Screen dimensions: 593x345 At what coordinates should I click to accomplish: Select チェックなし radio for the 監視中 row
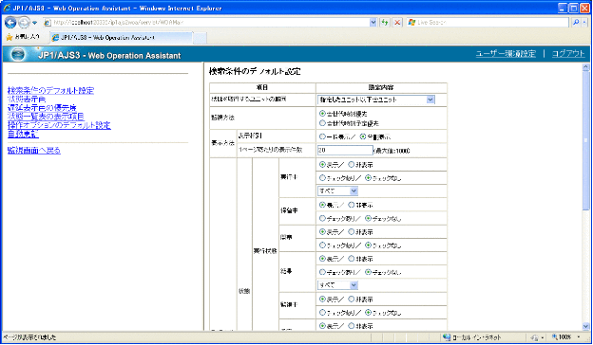coord(368,312)
